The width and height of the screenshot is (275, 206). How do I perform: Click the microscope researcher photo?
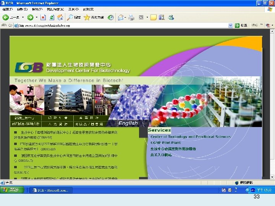[27, 100]
